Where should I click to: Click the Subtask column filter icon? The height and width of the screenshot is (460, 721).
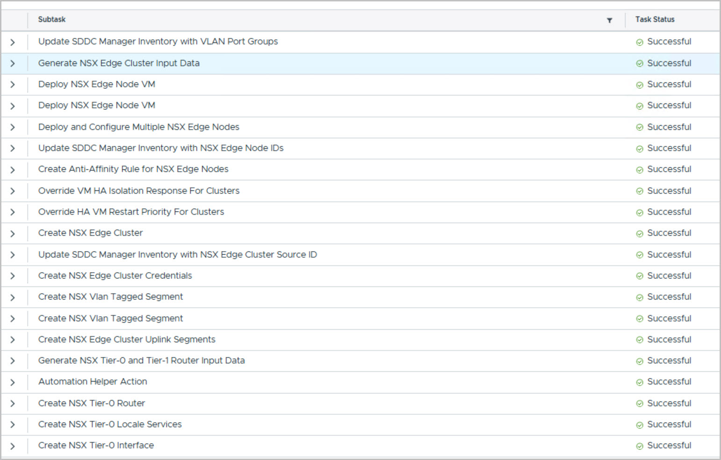[609, 20]
